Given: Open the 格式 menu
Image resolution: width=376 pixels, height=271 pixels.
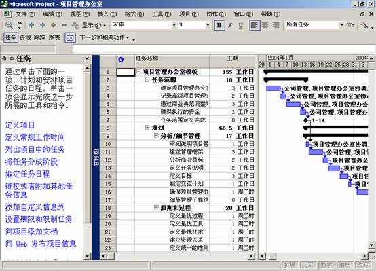Looking at the screenshot, I should [134, 14].
